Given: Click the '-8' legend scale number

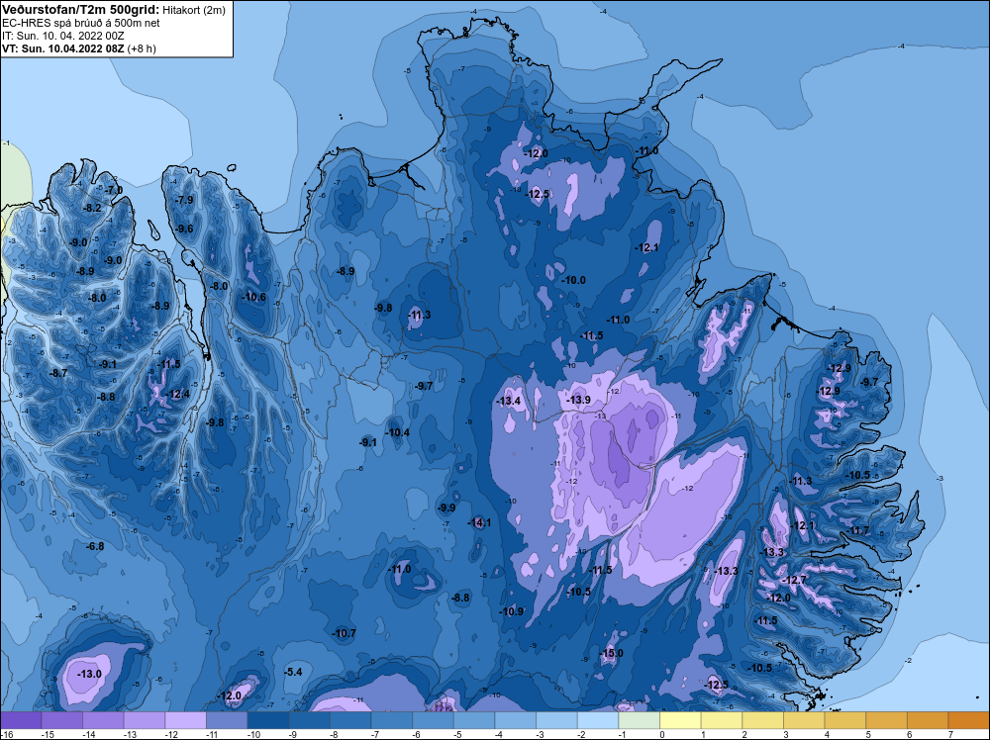Looking at the screenshot, I should (x=334, y=734).
